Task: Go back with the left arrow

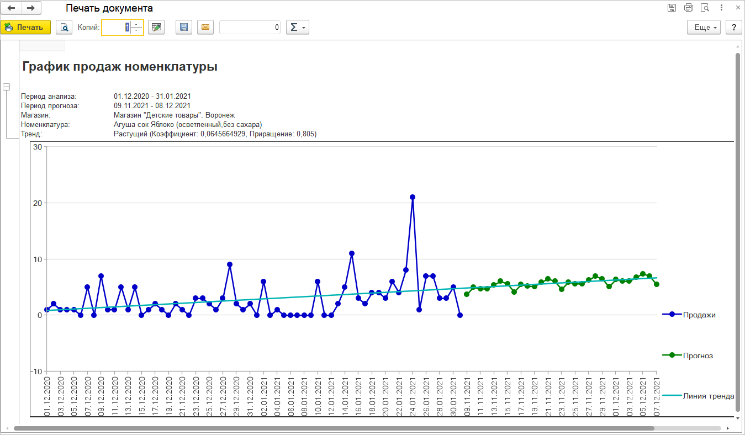Action: pos(11,8)
